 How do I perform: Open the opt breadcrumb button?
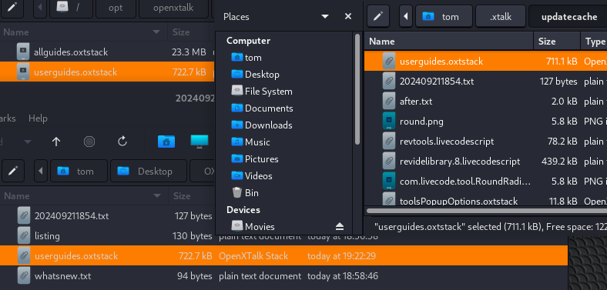(116, 8)
